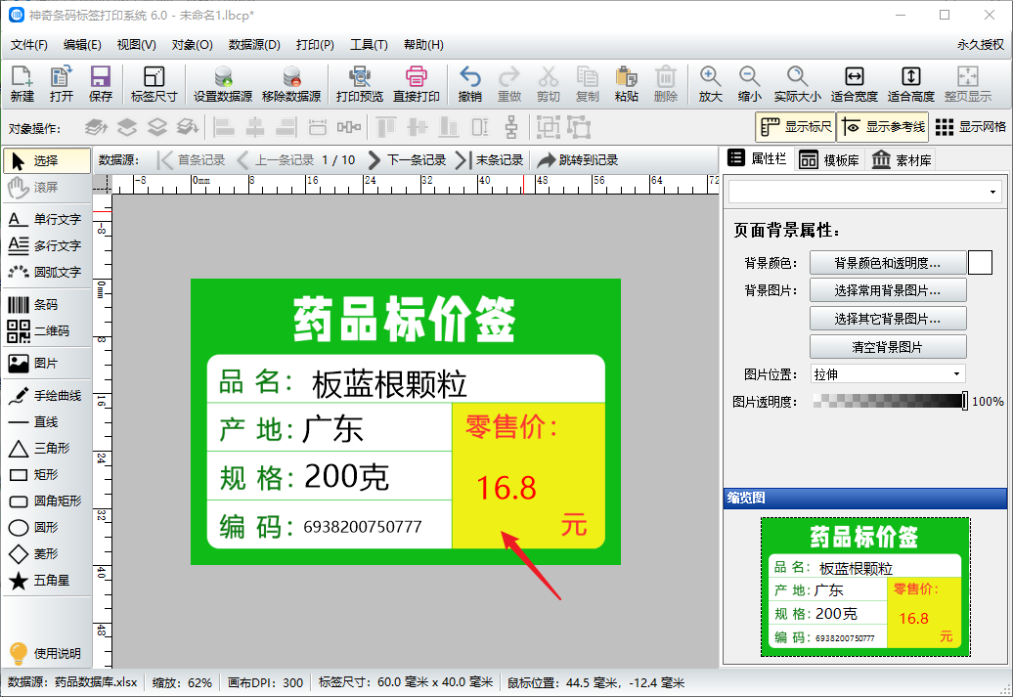Open the 数据源(D) menu
Viewport: 1013px width, 697px height.
click(x=254, y=45)
